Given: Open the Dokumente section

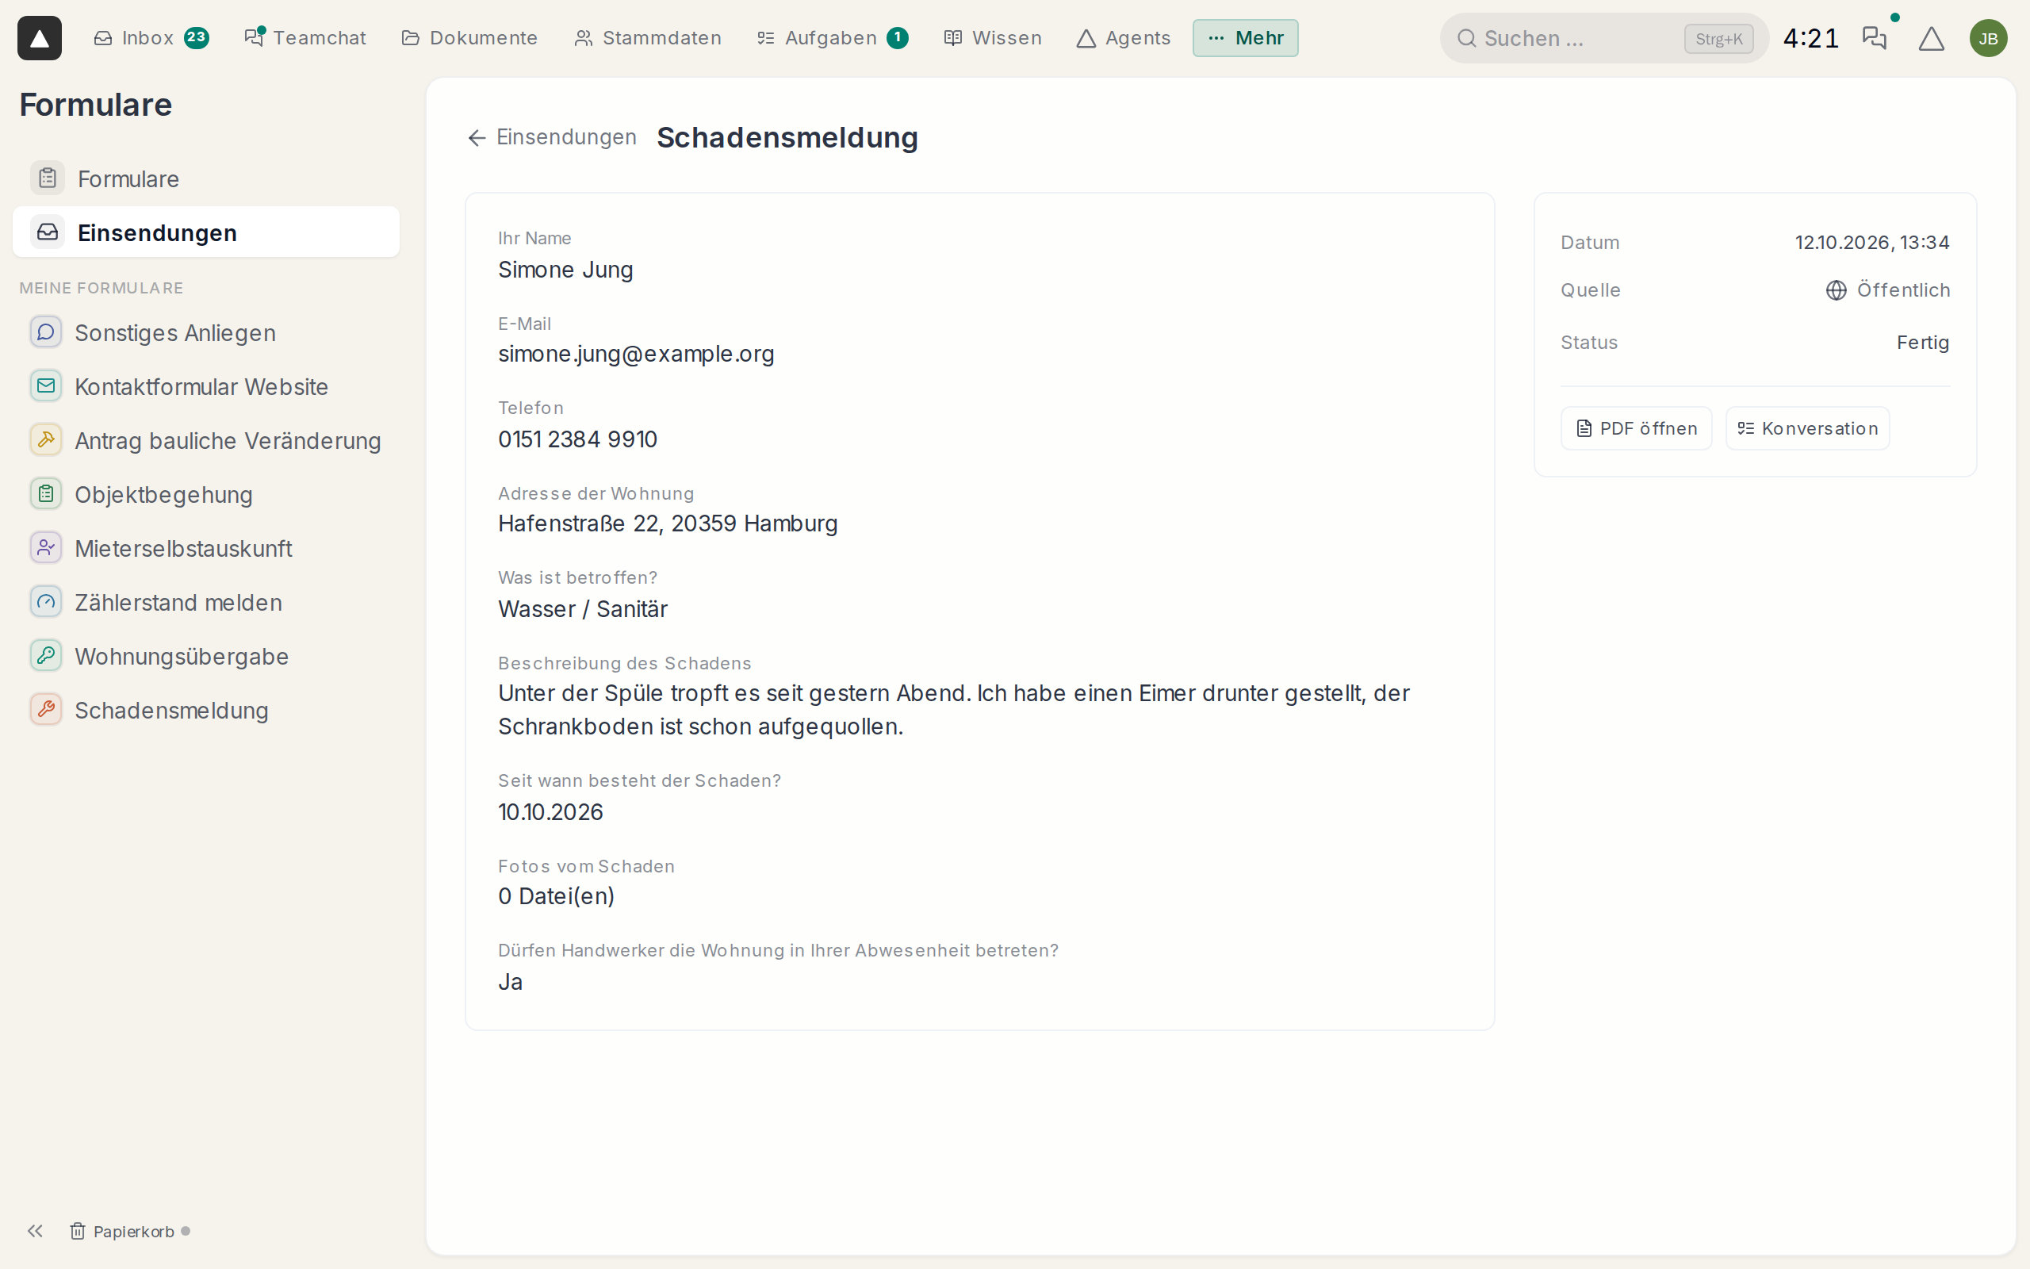Looking at the screenshot, I should coord(469,38).
